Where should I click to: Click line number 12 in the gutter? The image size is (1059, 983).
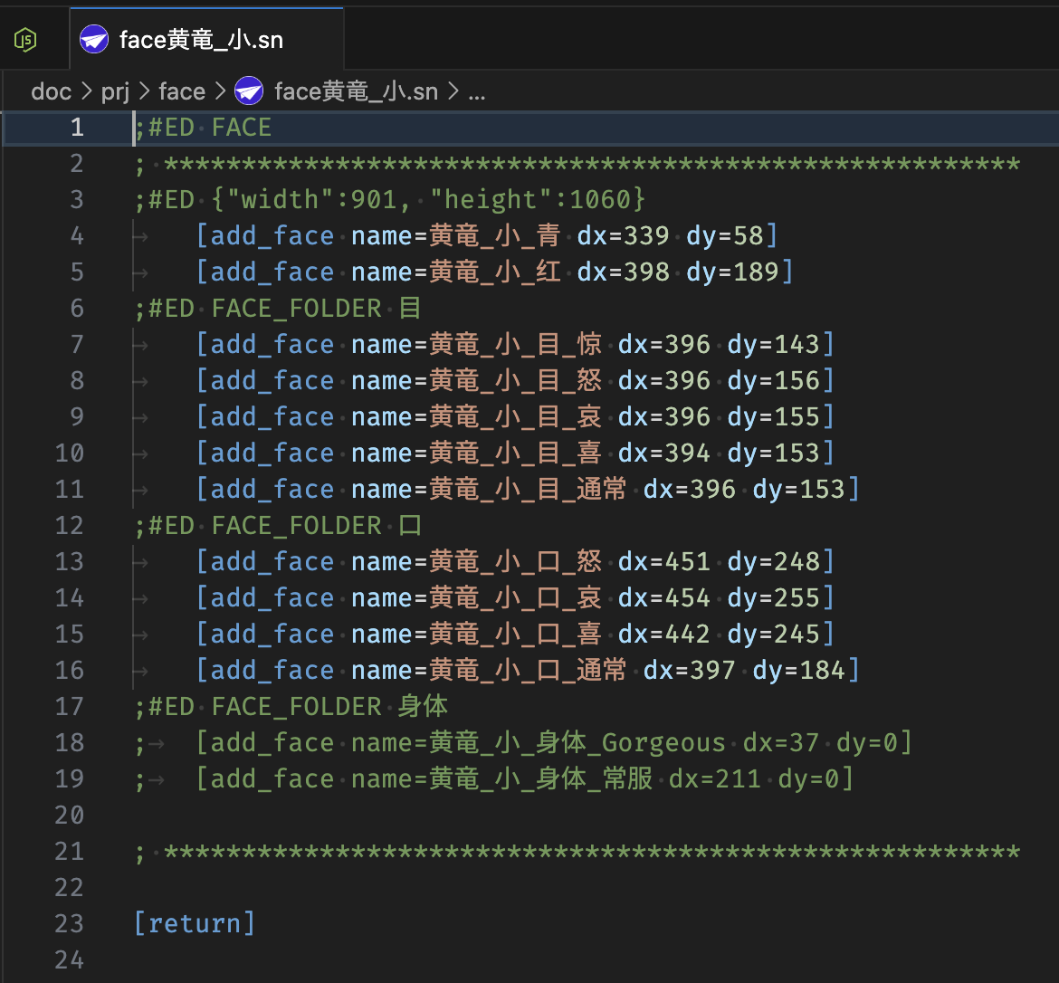[x=70, y=525]
